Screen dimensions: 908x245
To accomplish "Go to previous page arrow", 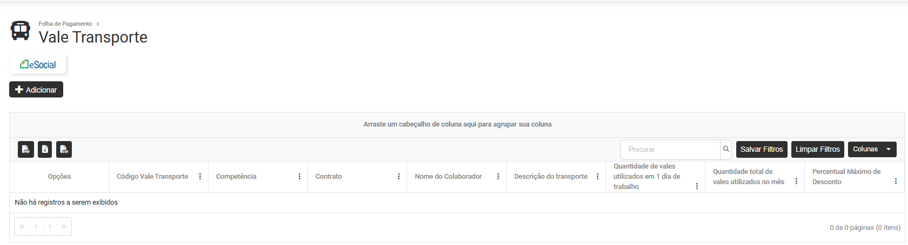I will coord(36,226).
